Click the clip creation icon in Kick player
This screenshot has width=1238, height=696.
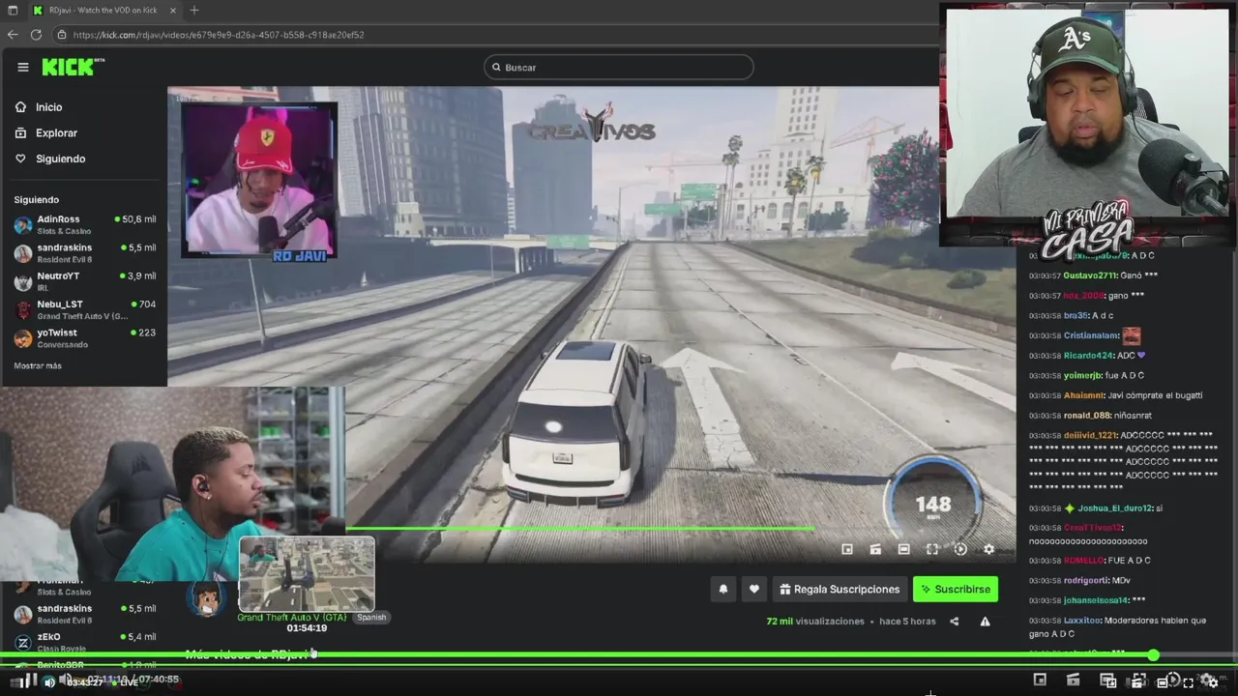[875, 549]
